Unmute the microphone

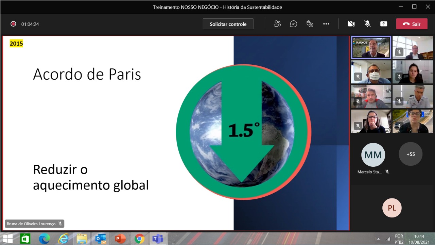[367, 24]
